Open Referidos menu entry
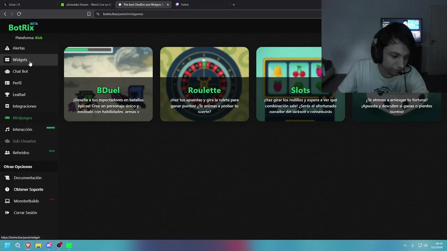 coord(21,153)
